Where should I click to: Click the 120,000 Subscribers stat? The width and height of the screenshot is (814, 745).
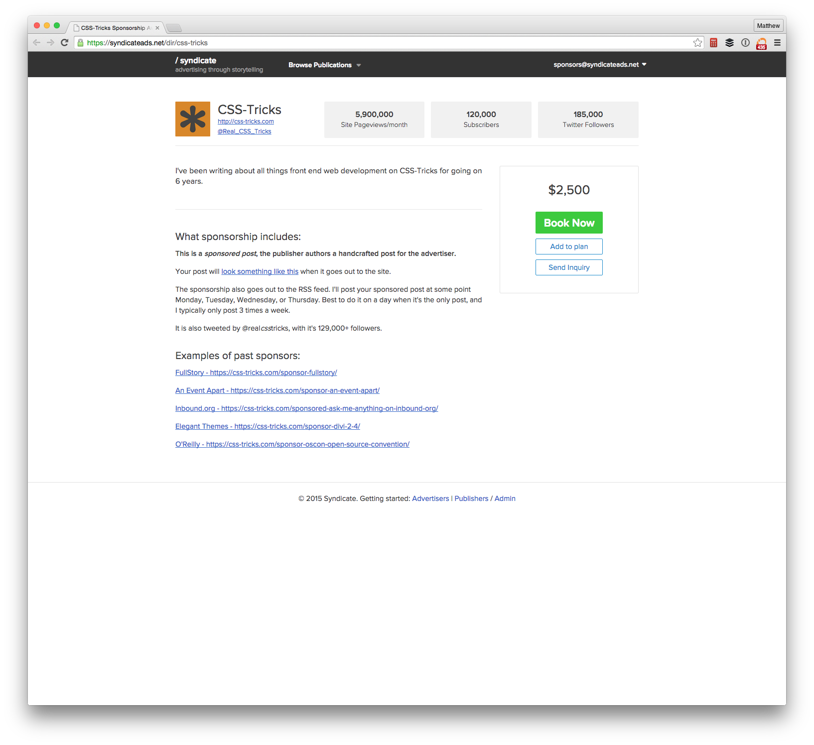481,120
